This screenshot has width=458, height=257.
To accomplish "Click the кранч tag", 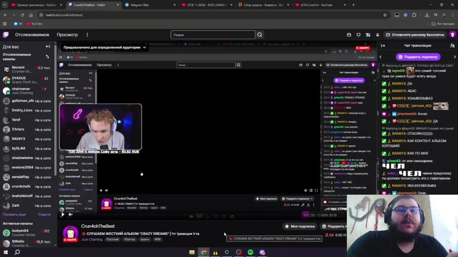I will point(145,240).
